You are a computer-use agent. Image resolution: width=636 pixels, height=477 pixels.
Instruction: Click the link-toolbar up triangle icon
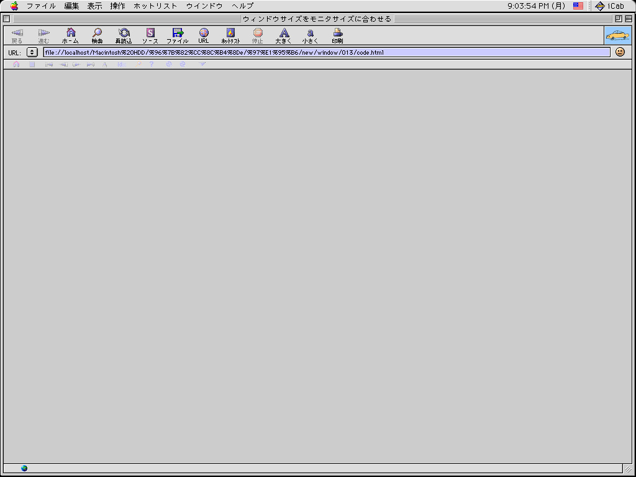pyautogui.click(x=104, y=64)
